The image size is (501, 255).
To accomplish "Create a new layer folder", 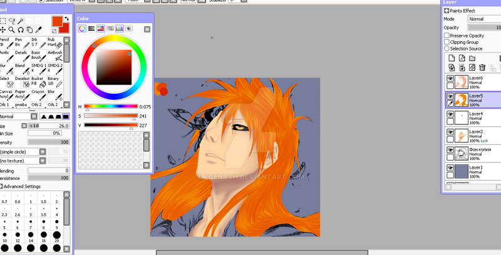I will click(472, 58).
